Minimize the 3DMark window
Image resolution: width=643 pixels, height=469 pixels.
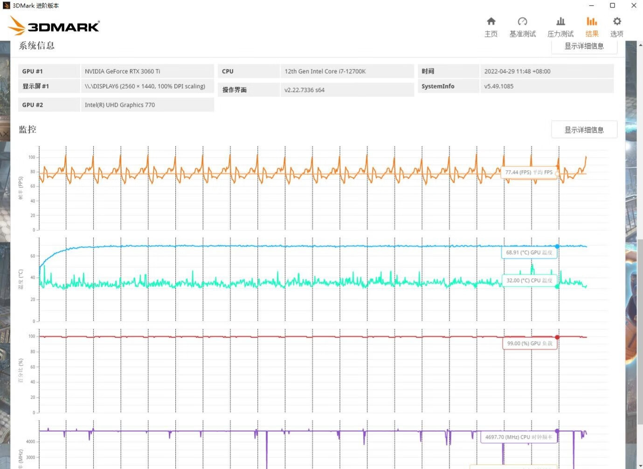point(591,6)
